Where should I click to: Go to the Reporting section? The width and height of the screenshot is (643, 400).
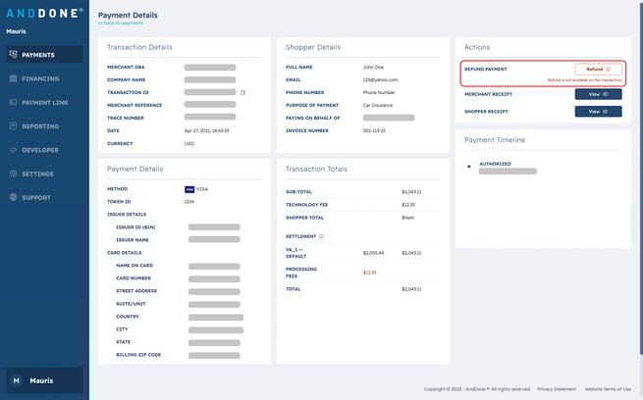40,126
